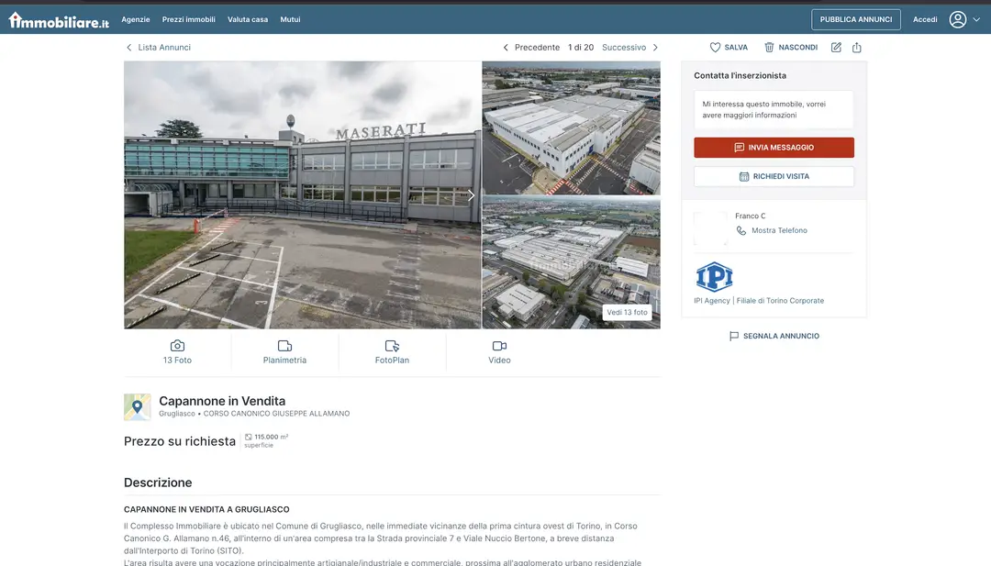This screenshot has height=566, width=991.
Task: Select Valuta casa in the header
Action: point(248,19)
